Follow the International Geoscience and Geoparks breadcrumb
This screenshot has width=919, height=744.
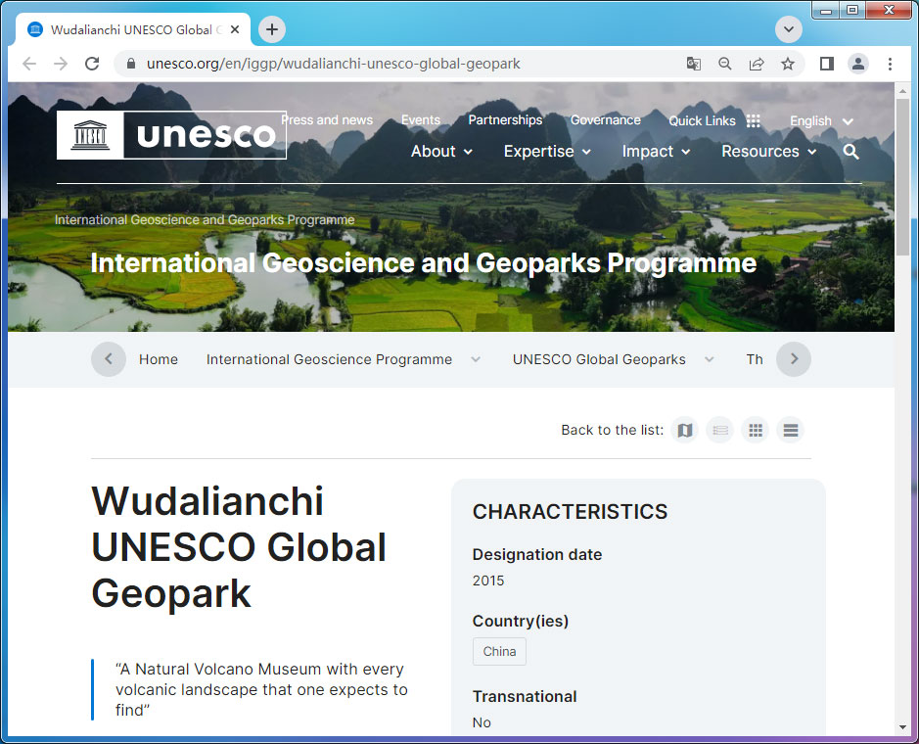coord(205,220)
